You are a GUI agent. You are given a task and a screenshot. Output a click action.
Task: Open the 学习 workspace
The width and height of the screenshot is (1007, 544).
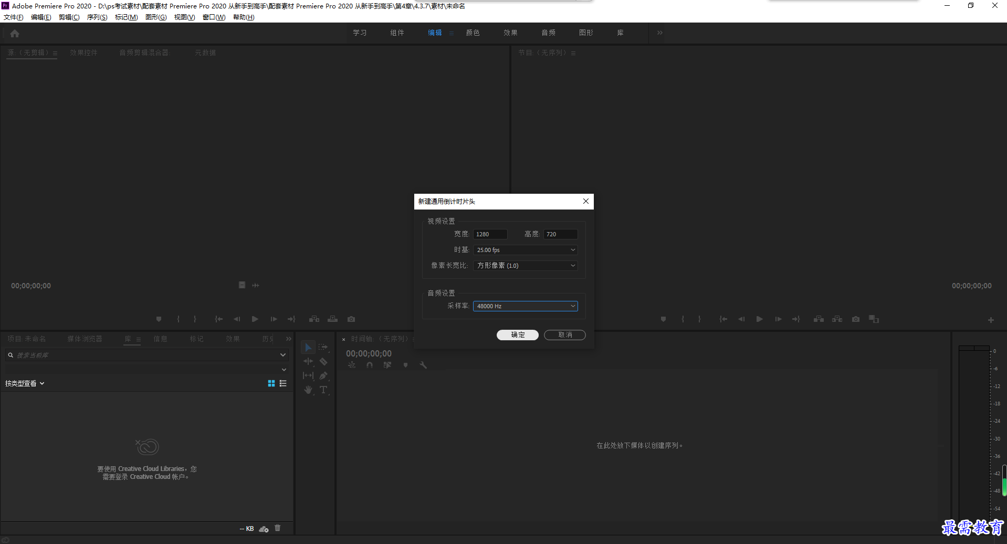pyautogui.click(x=360, y=33)
